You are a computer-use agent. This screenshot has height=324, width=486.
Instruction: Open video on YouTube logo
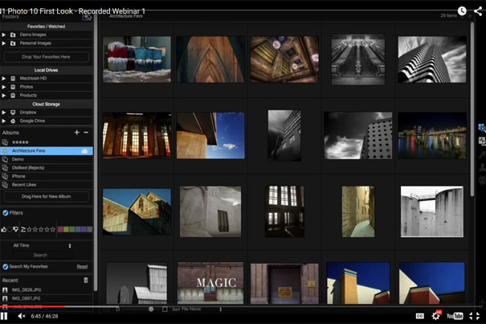(x=455, y=316)
